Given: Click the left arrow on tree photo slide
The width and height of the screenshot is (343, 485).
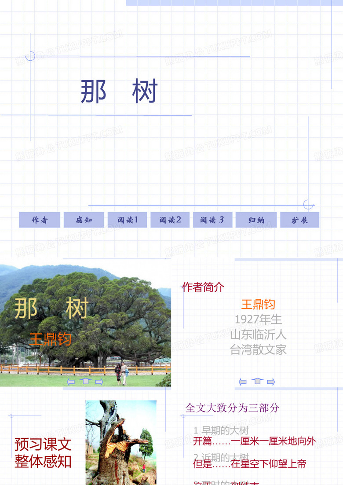Looking at the screenshot, I should (x=71, y=382).
